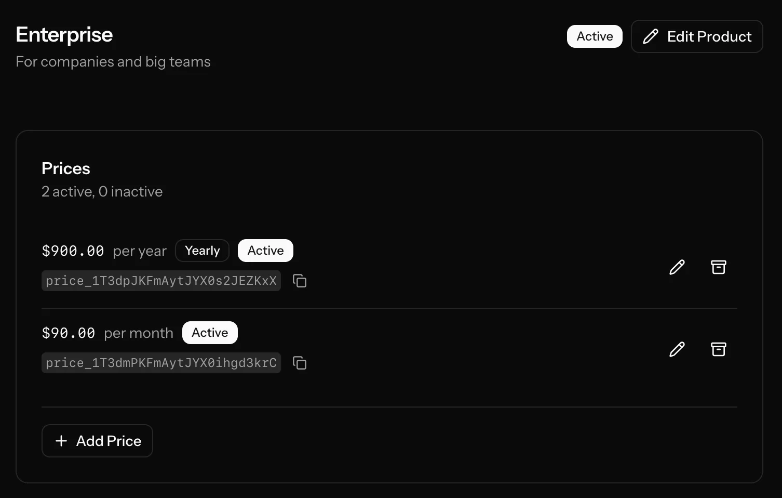Copy the yearly price ID using the copy icon

299,280
